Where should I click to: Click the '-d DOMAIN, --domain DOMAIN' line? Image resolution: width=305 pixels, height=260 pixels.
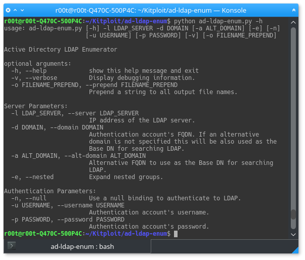click(57, 127)
